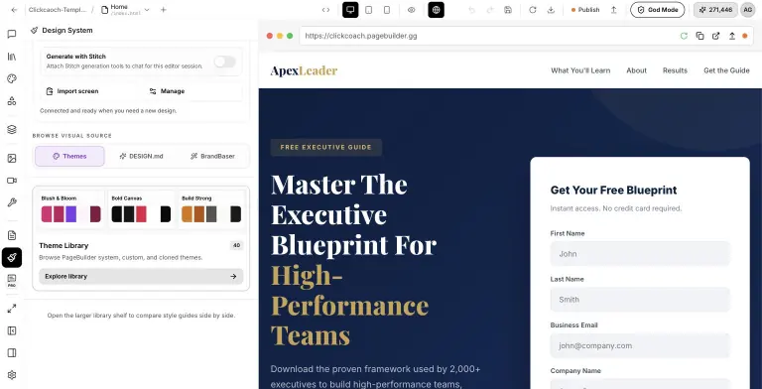Click the gray swatch in Build Strong
This screenshot has height=389, width=762.
(211, 214)
